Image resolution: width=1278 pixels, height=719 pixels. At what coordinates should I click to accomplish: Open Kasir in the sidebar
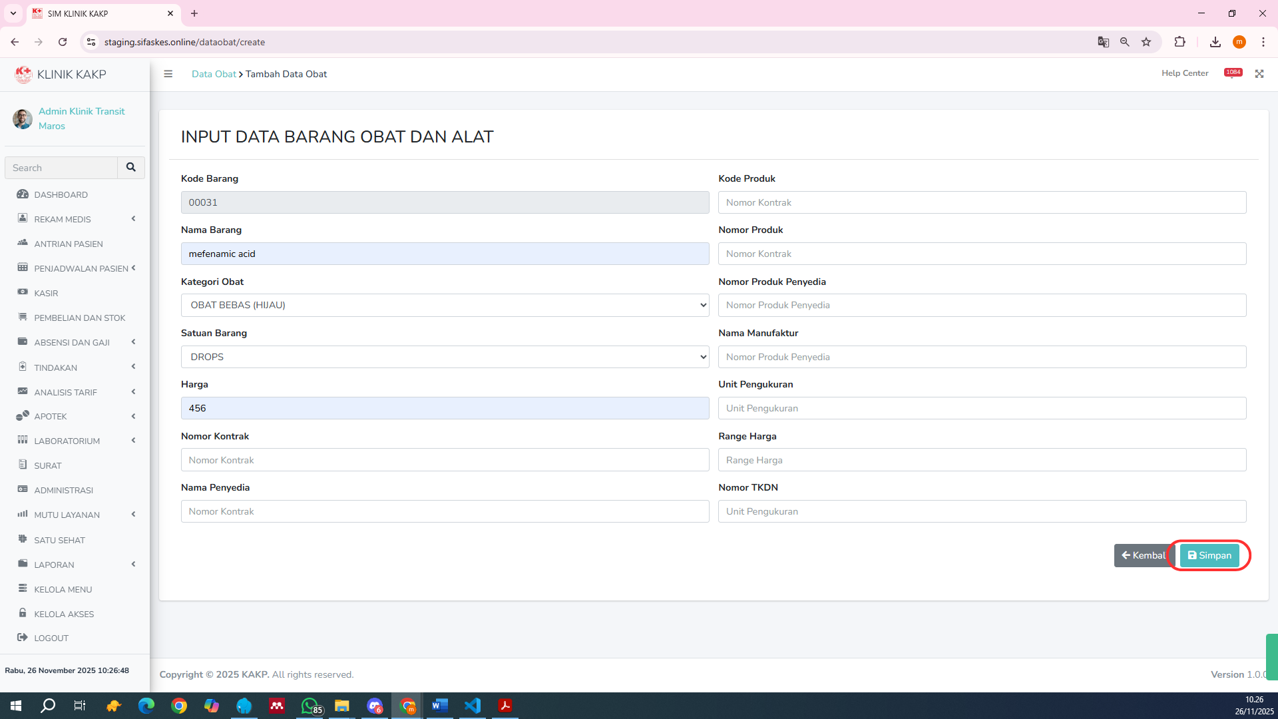pyautogui.click(x=46, y=293)
